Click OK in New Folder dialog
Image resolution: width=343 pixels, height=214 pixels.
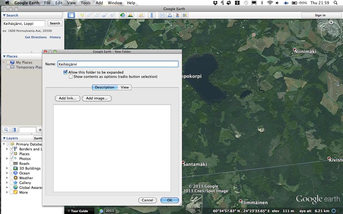(x=170, y=200)
